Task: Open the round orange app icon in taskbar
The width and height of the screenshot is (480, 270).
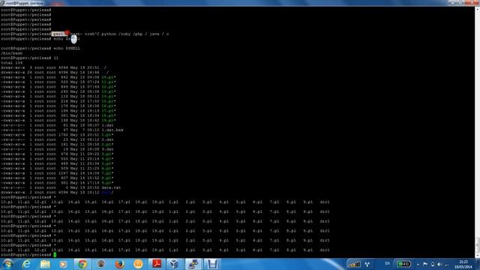Action: 138,264
